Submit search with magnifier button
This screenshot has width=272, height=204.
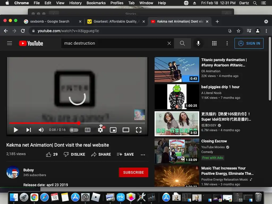[x=182, y=43]
